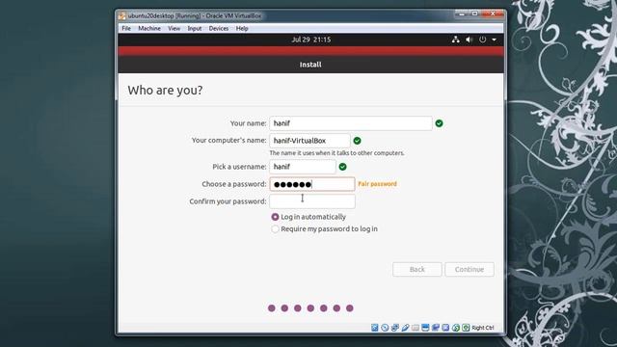This screenshot has height=347, width=617.
Task: Click the Who are you? heading
Action: pos(165,90)
